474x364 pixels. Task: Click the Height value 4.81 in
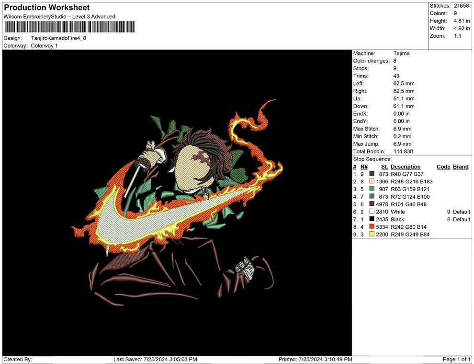click(462, 21)
